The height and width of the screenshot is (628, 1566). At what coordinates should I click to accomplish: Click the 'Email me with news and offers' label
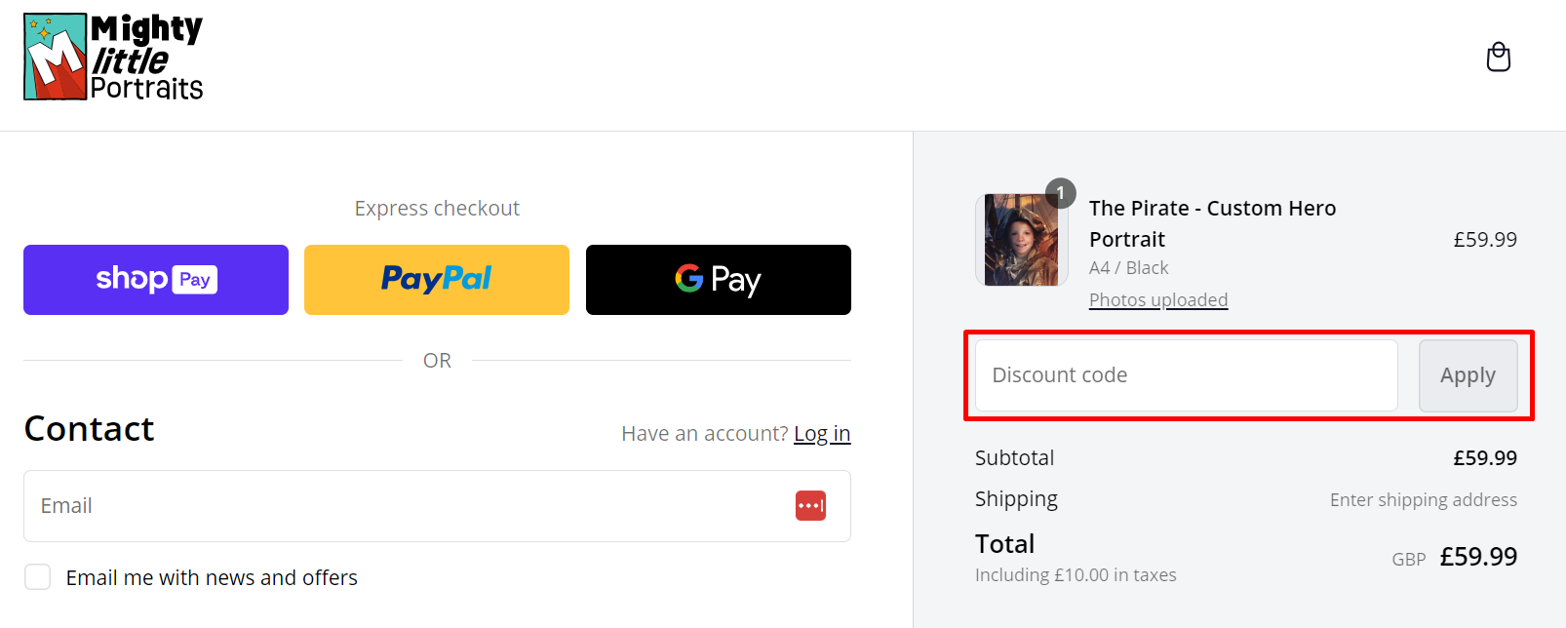212,577
